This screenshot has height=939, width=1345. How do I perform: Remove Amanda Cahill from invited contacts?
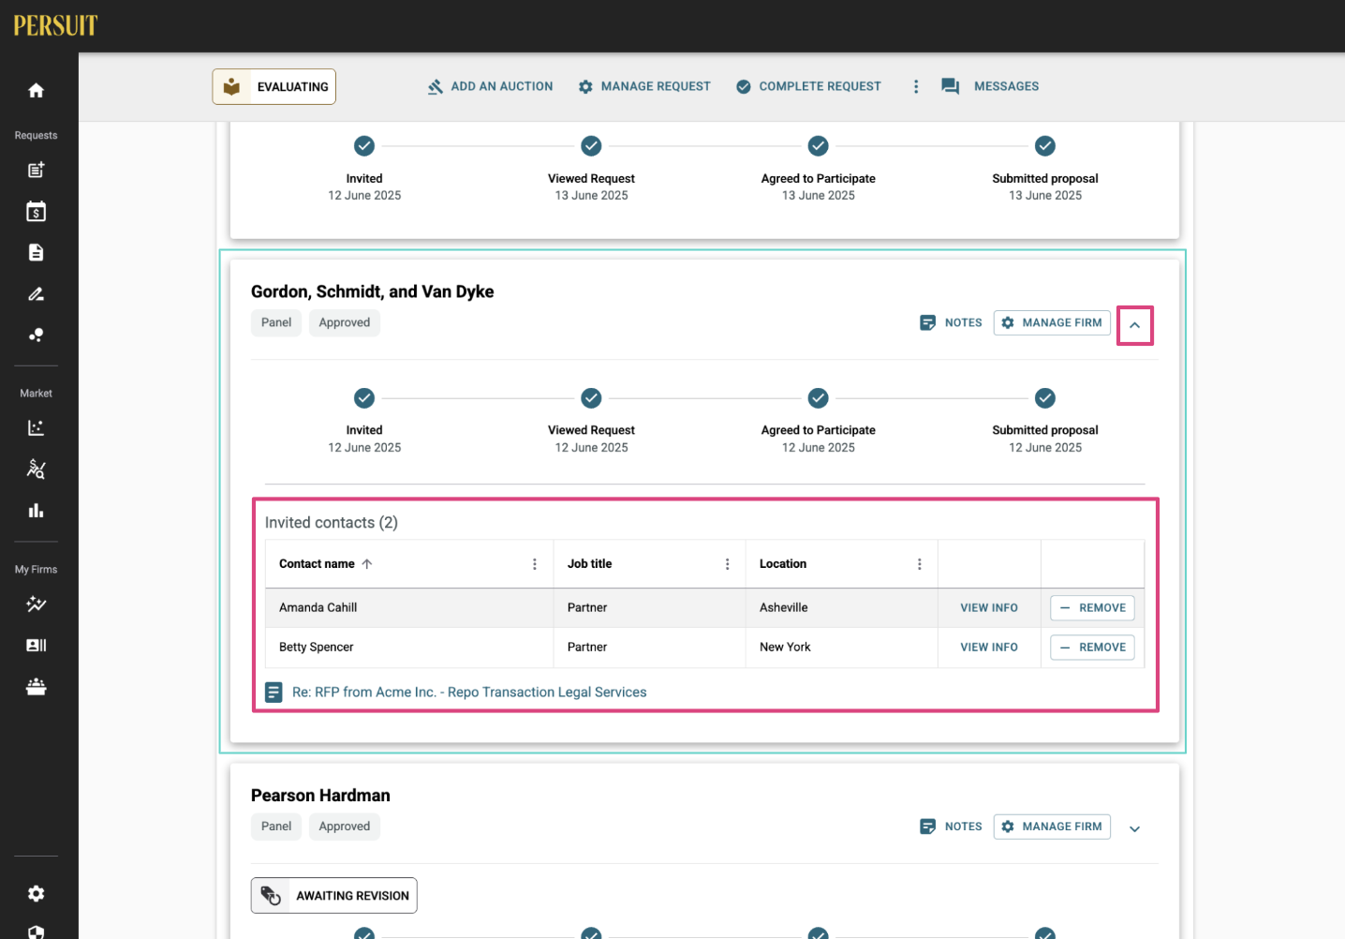1092,608
